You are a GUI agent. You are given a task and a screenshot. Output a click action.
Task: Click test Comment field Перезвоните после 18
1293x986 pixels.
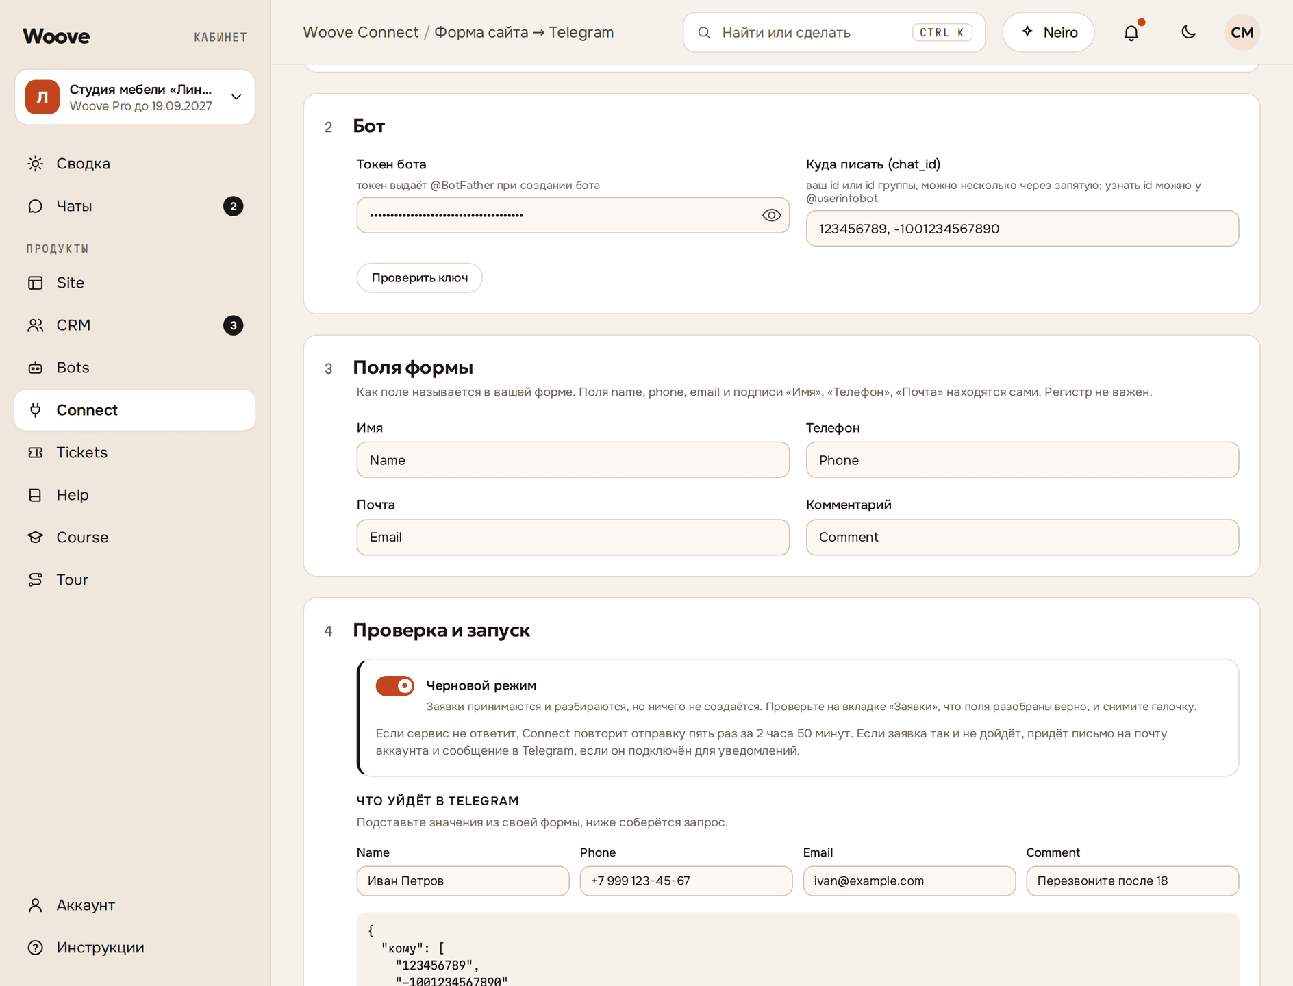[1133, 881]
